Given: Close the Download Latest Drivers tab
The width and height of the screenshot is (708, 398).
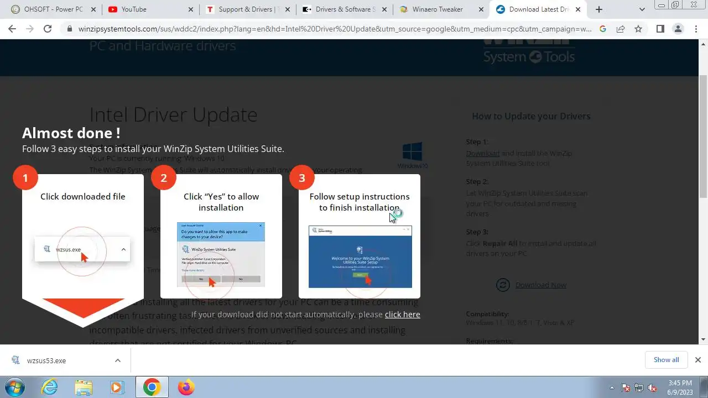Looking at the screenshot, I should click(578, 9).
